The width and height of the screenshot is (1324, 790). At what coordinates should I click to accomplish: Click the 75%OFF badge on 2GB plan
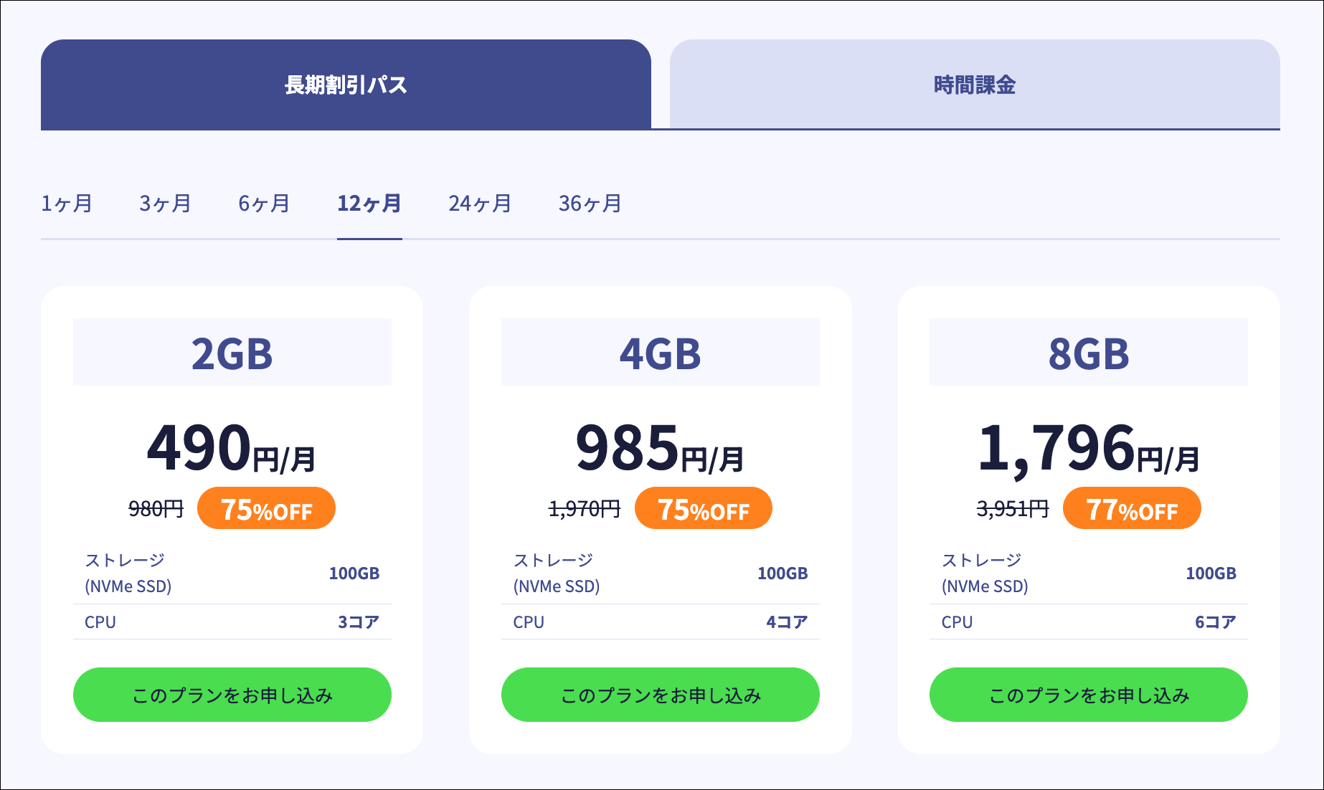pos(267,508)
